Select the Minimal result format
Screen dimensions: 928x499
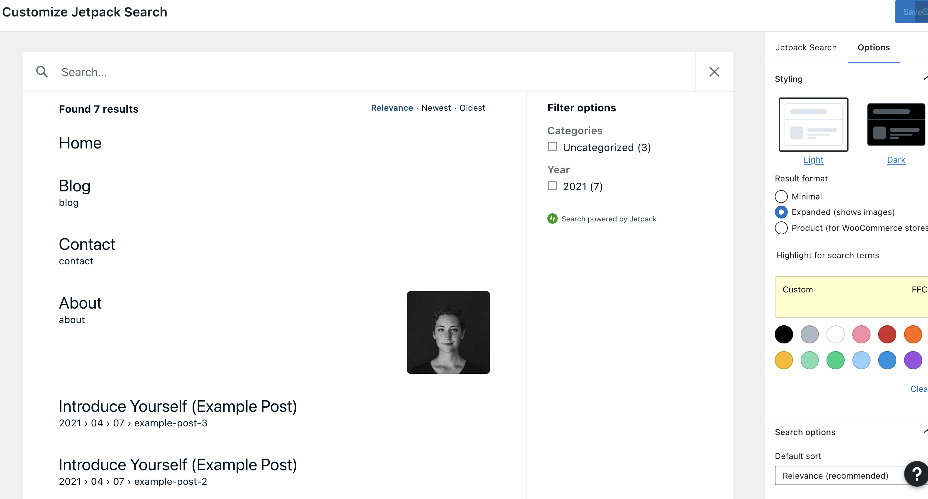(x=781, y=197)
